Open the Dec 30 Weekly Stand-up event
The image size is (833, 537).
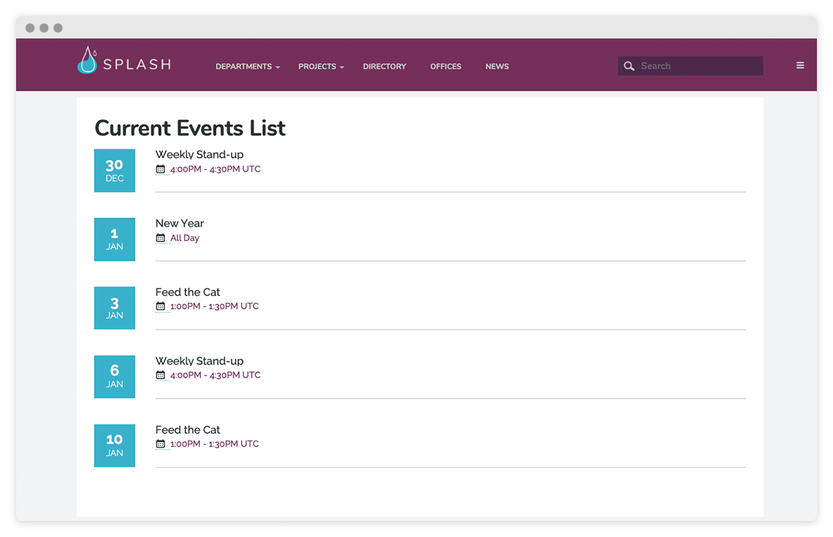click(x=199, y=155)
